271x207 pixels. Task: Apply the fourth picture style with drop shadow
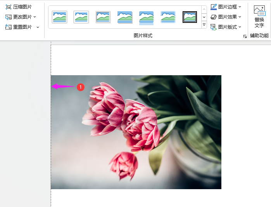(x=124, y=17)
